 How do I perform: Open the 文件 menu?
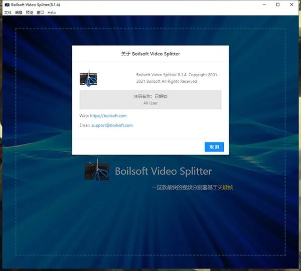click(8, 13)
